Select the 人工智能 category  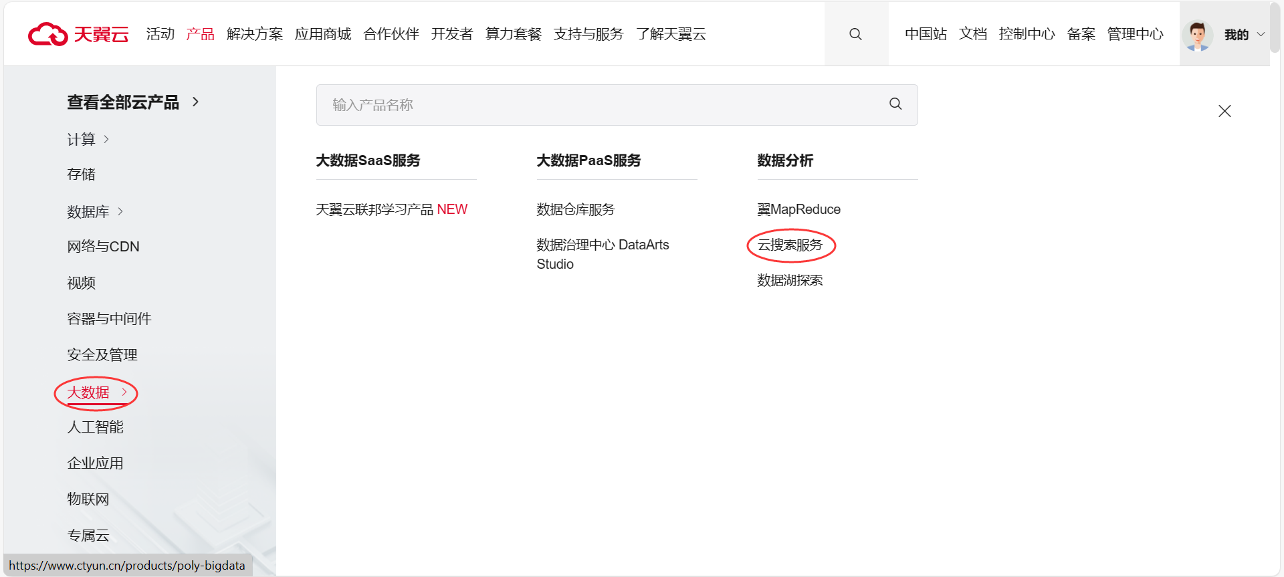point(95,427)
